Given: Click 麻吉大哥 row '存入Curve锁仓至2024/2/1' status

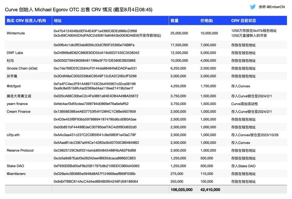Looking at the screenshot, I should [x=251, y=96].
